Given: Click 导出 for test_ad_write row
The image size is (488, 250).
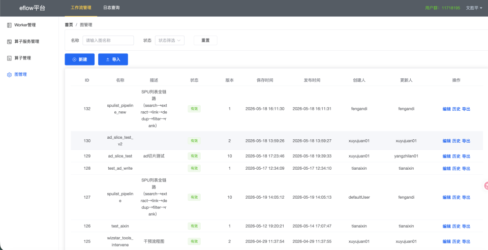Looking at the screenshot, I should pyautogui.click(x=466, y=169).
